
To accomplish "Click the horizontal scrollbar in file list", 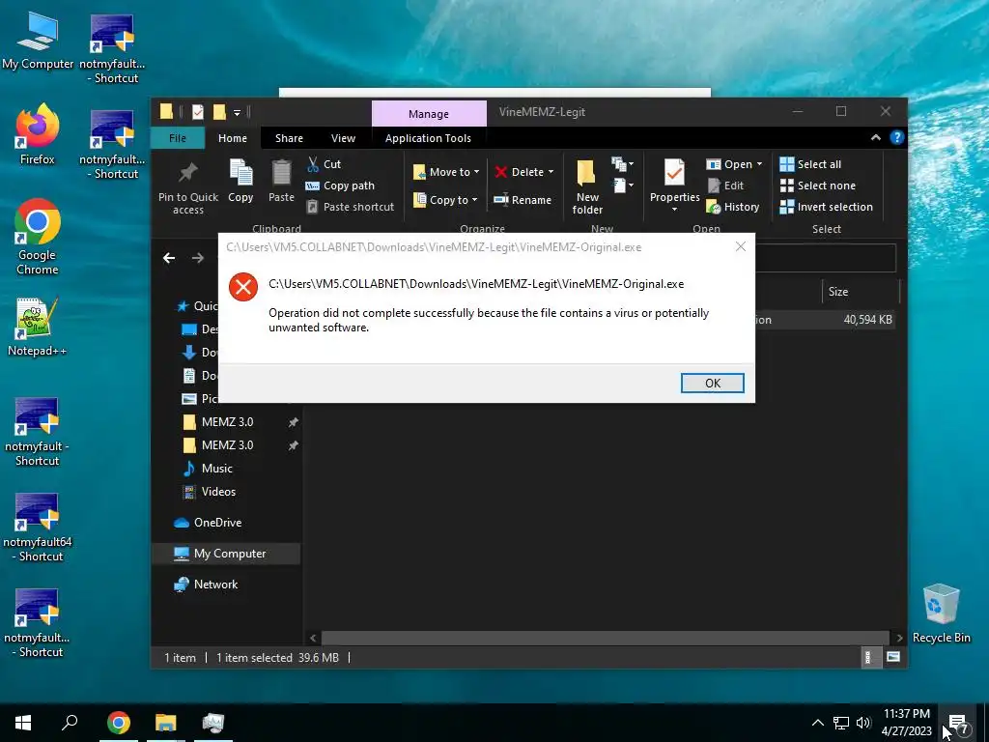I will click(605, 638).
